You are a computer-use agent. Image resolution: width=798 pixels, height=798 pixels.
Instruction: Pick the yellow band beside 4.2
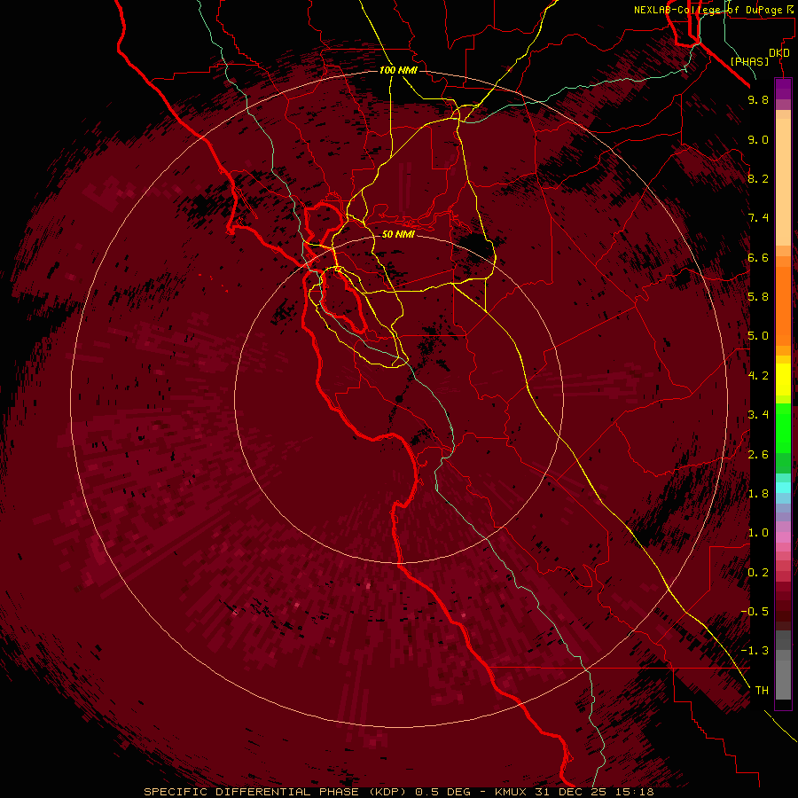(x=783, y=379)
